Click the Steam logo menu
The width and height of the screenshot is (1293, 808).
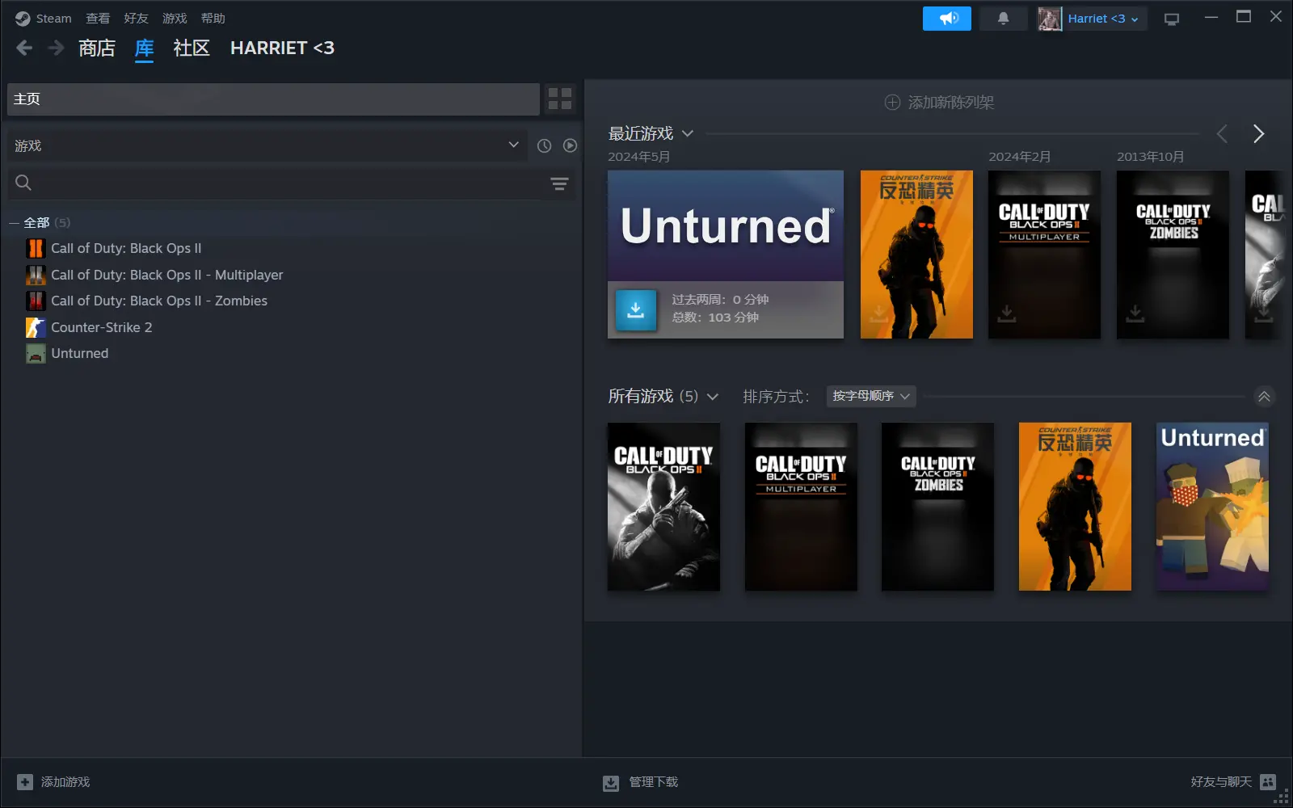(x=44, y=18)
